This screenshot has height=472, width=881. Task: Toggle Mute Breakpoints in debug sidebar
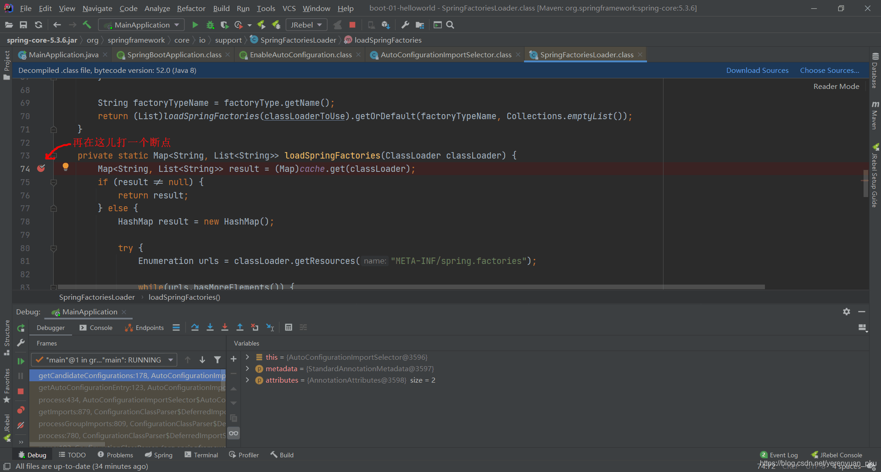click(21, 425)
